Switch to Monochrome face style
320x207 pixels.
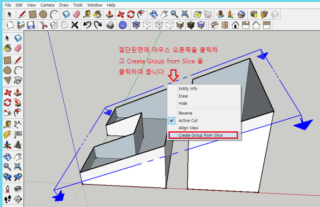(201, 25)
